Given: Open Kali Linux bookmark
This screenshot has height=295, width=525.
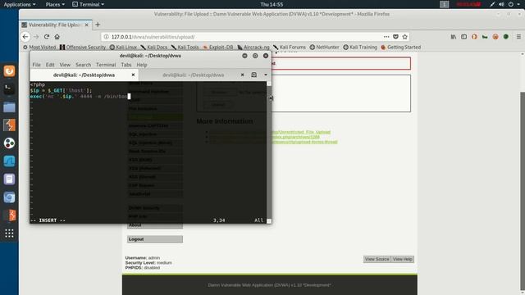Looking at the screenshot, I should pyautogui.click(x=124, y=48).
